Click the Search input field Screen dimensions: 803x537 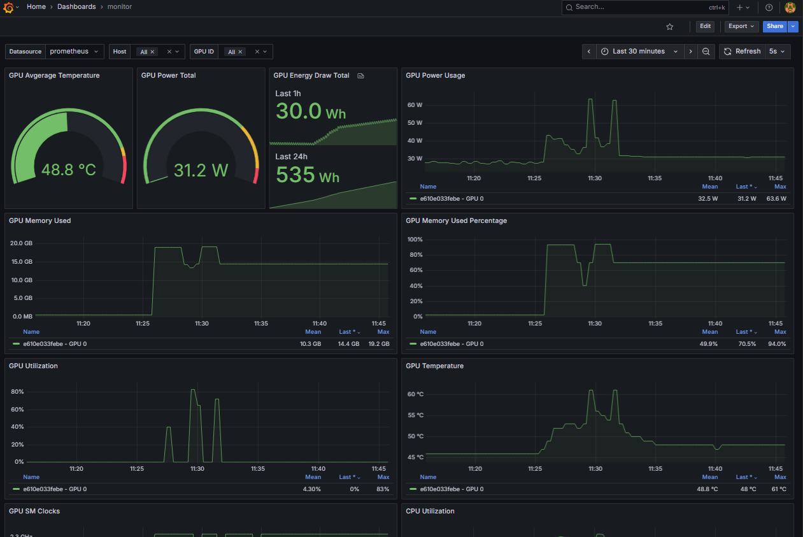point(637,8)
